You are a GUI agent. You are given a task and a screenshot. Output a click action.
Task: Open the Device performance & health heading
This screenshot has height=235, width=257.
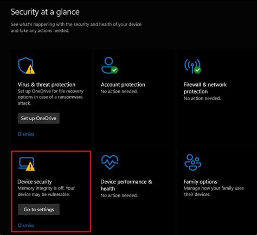126,185
